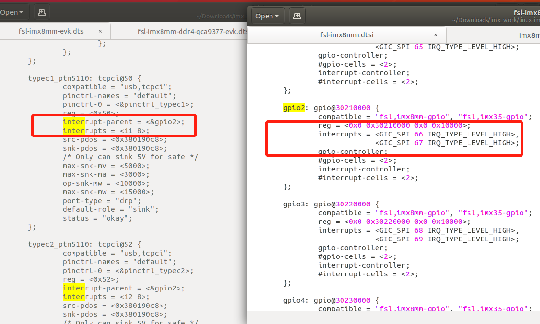The height and width of the screenshot is (324, 540).
Task: Click new document icon in left gedit window
Action: tap(42, 12)
